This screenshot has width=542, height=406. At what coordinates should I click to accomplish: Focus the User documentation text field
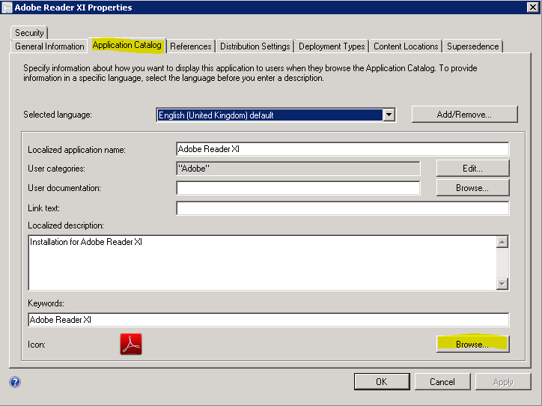click(x=298, y=188)
